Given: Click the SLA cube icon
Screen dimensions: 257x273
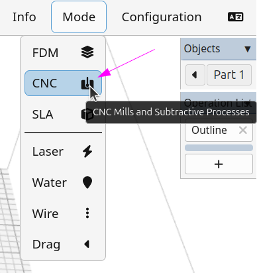Looking at the screenshot, I should pyautogui.click(x=84, y=114).
